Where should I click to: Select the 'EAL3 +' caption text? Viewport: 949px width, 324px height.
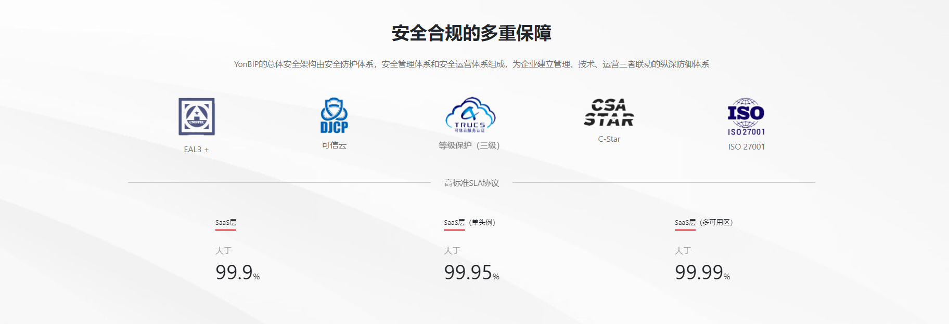[196, 150]
